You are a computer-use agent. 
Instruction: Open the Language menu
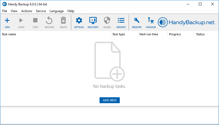tap(57, 11)
